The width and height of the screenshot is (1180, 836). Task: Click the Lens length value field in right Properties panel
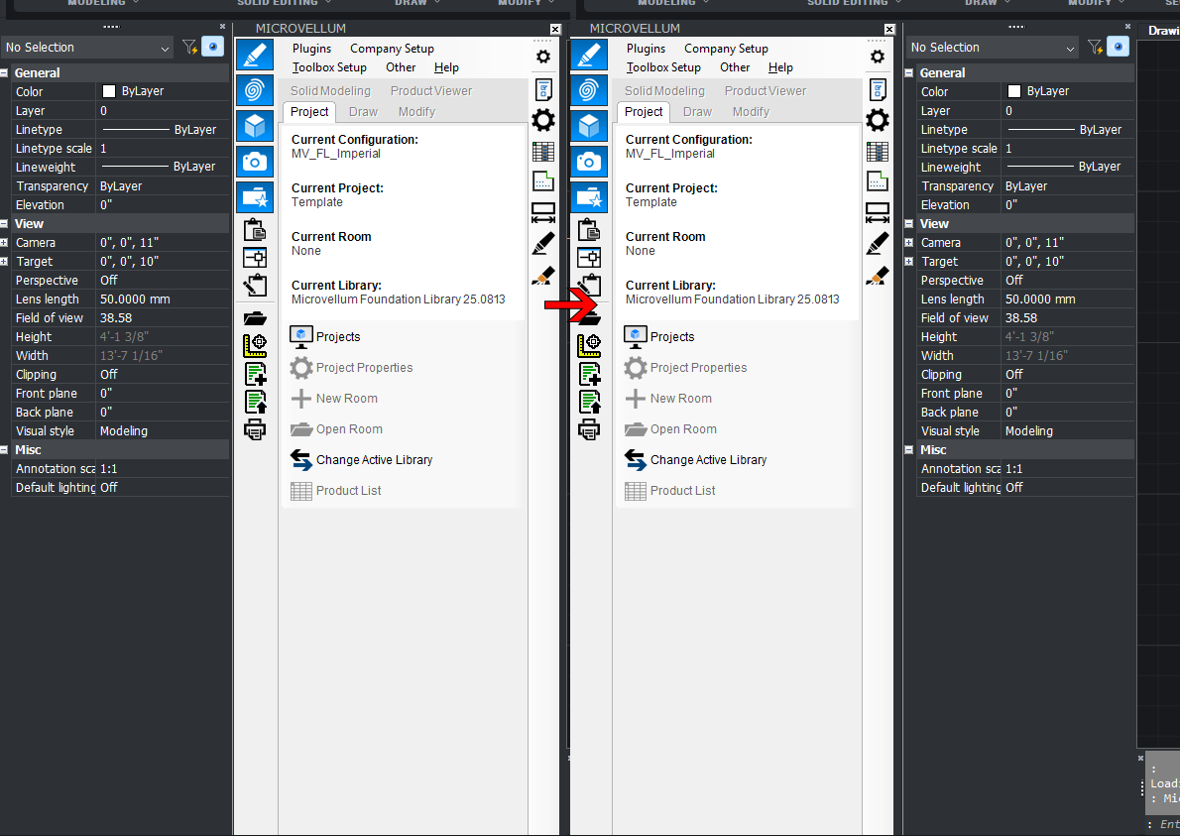[x=1066, y=299]
